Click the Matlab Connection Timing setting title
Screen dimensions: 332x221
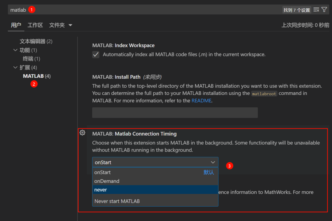click(134, 134)
